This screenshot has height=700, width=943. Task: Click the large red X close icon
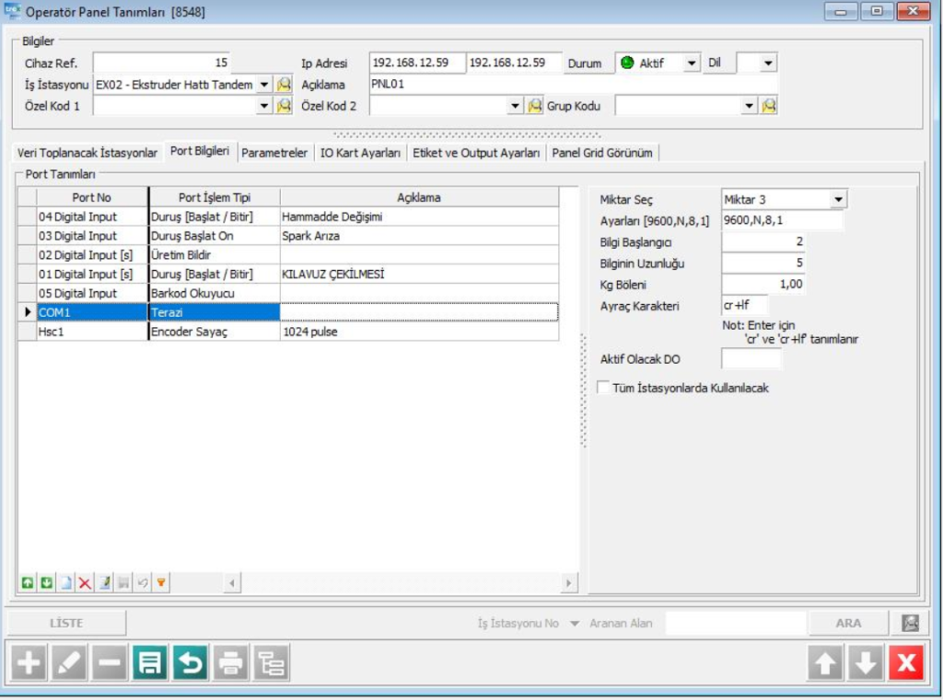906,663
